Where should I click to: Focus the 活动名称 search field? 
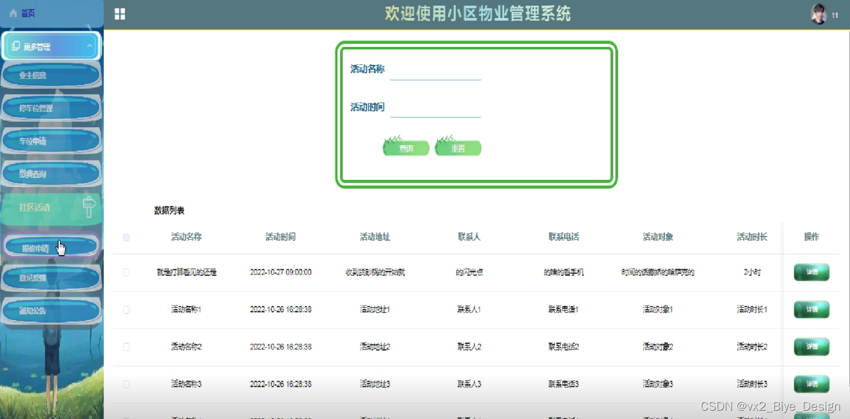click(x=436, y=70)
